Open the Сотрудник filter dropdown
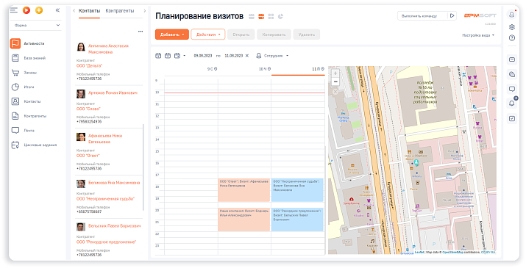Viewport: 526px width, 268px height. [272, 56]
